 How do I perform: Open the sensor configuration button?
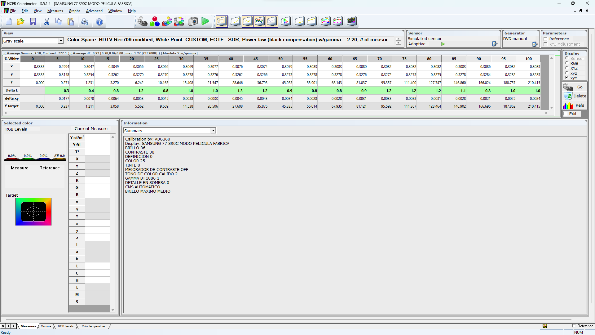(x=495, y=44)
